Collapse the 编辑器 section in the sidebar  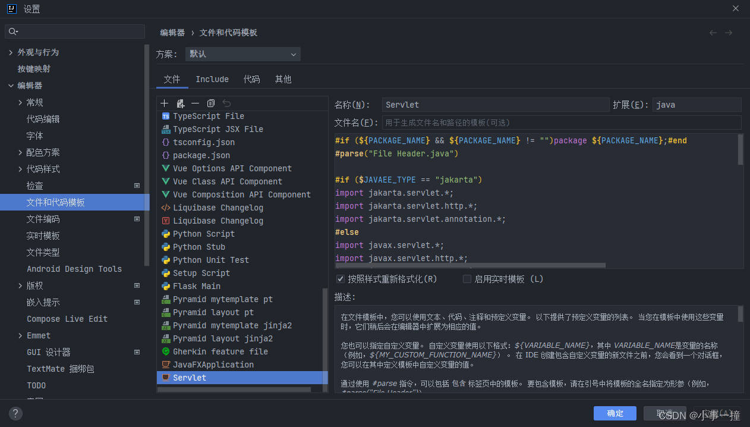click(x=11, y=85)
